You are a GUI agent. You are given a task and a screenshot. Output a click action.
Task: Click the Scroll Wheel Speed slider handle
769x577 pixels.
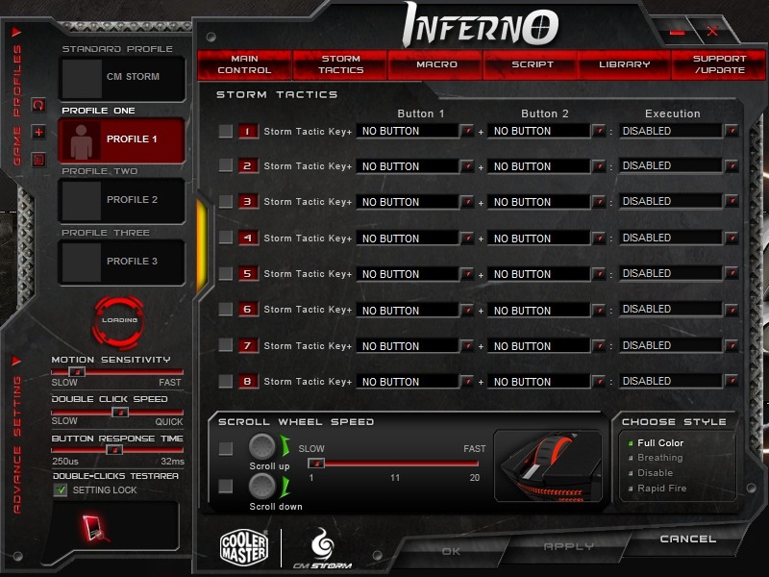tap(316, 463)
